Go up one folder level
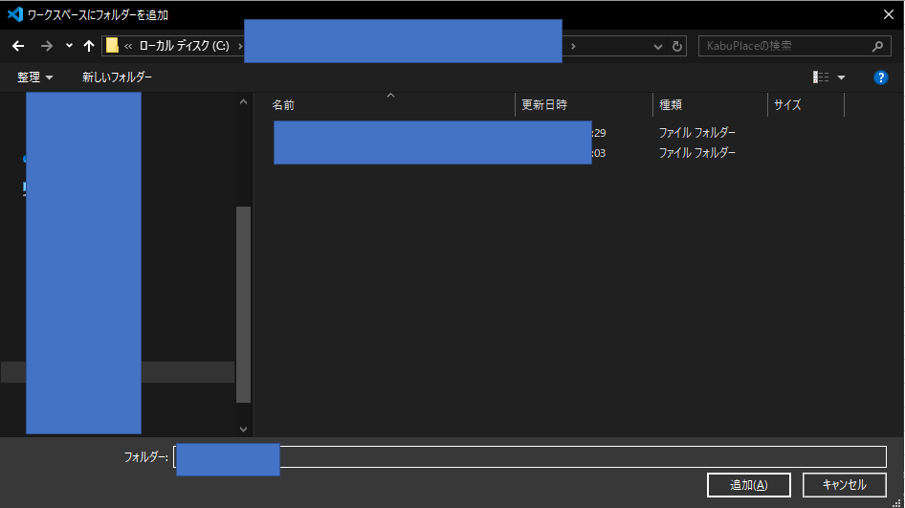The image size is (905, 508). pyautogui.click(x=88, y=46)
